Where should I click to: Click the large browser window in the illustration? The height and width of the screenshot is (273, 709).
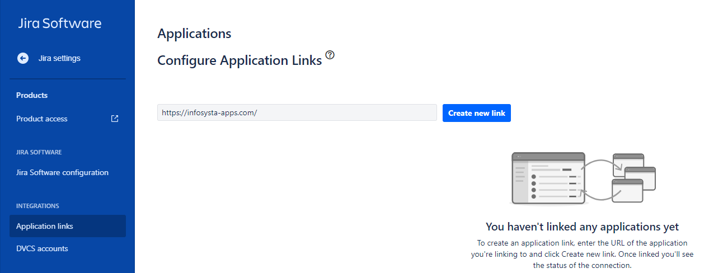point(548,178)
